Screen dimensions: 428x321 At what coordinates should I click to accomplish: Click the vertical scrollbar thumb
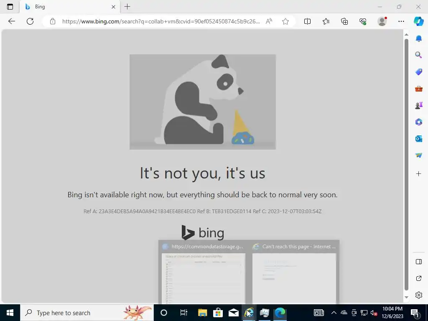point(406,165)
